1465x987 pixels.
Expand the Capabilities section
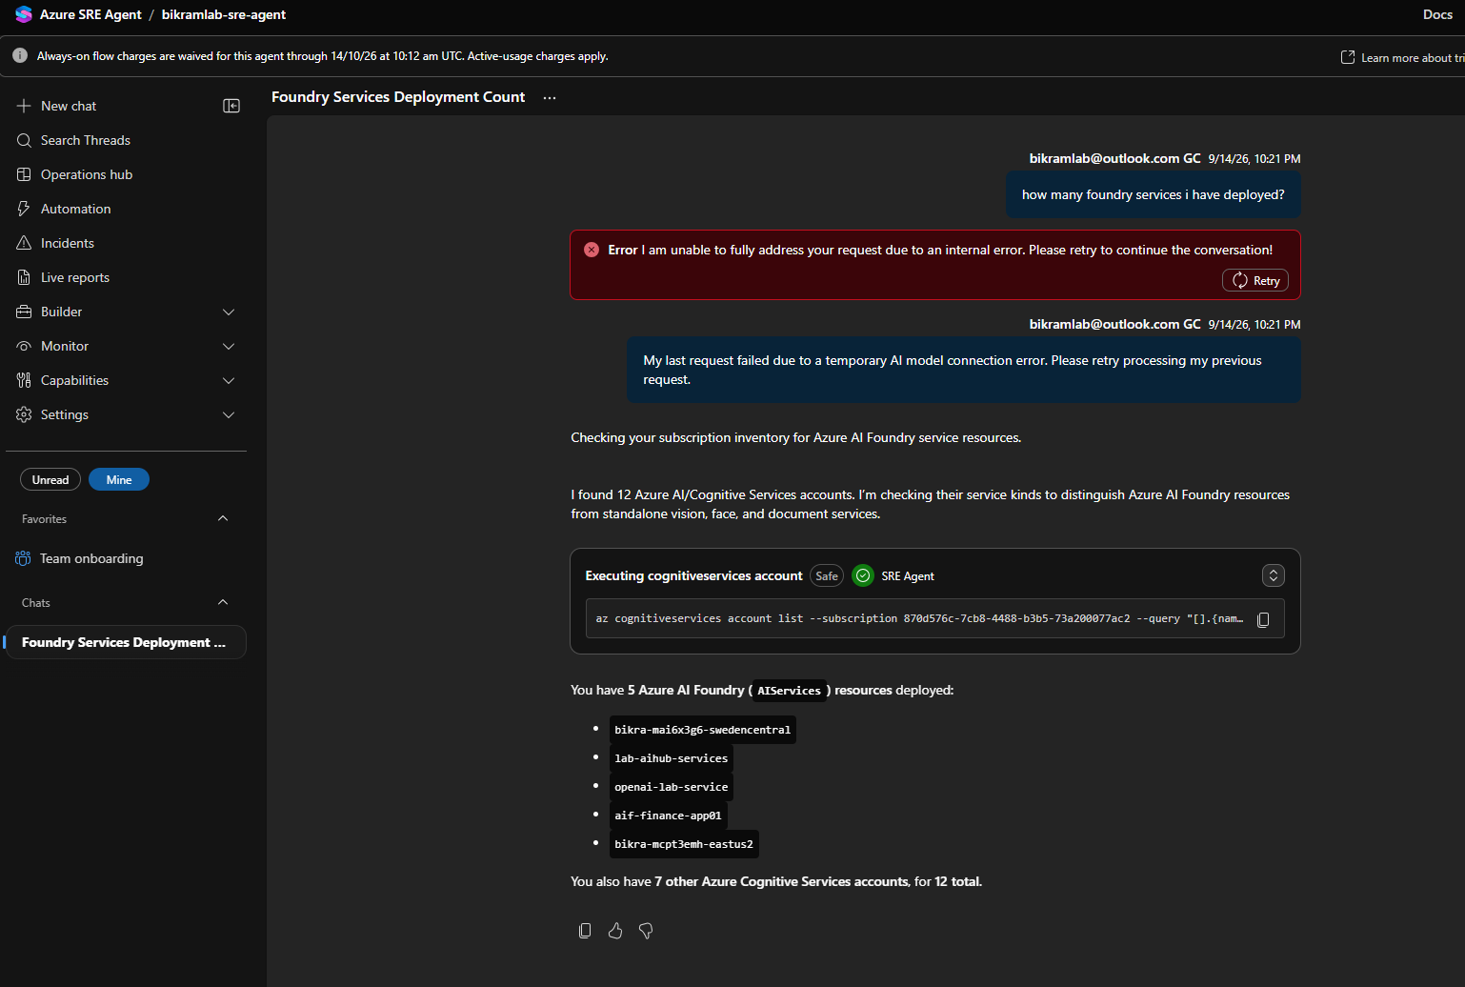[x=229, y=380]
